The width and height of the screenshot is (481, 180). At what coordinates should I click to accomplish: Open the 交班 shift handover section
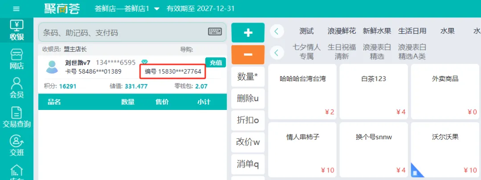(16, 146)
